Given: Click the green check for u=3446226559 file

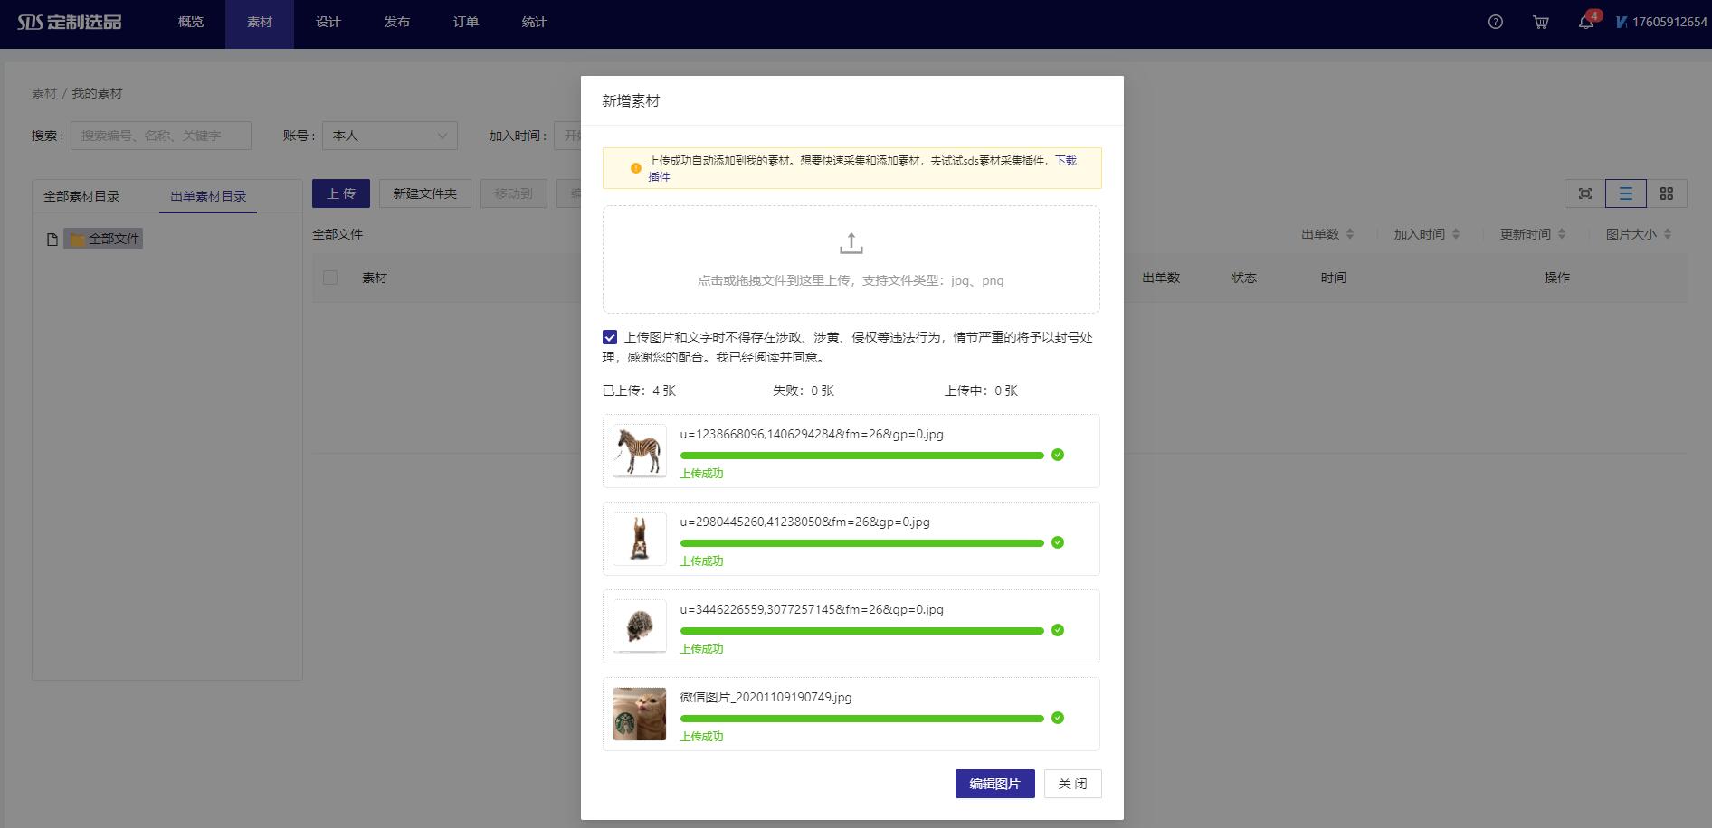Looking at the screenshot, I should pyautogui.click(x=1058, y=630).
